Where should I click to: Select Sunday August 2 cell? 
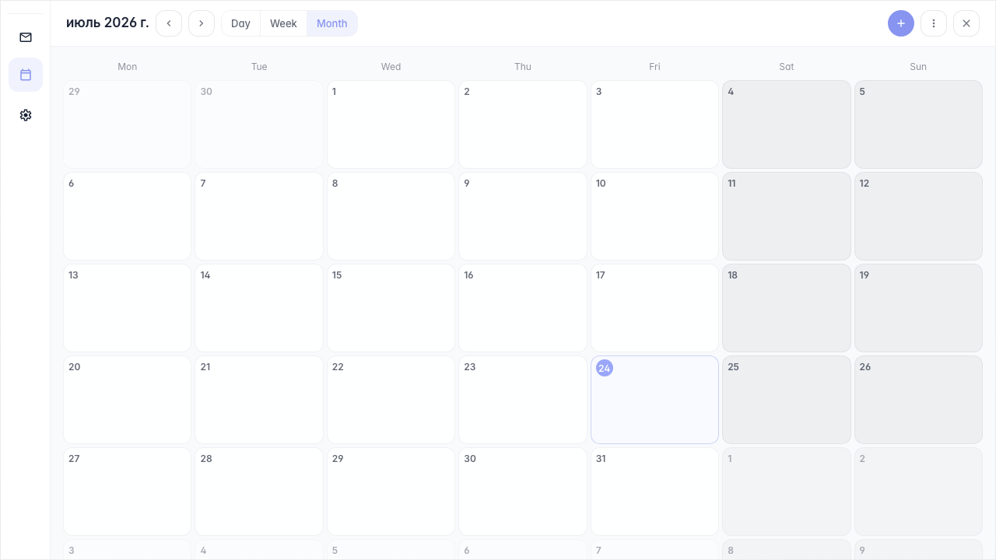pyautogui.click(x=918, y=492)
